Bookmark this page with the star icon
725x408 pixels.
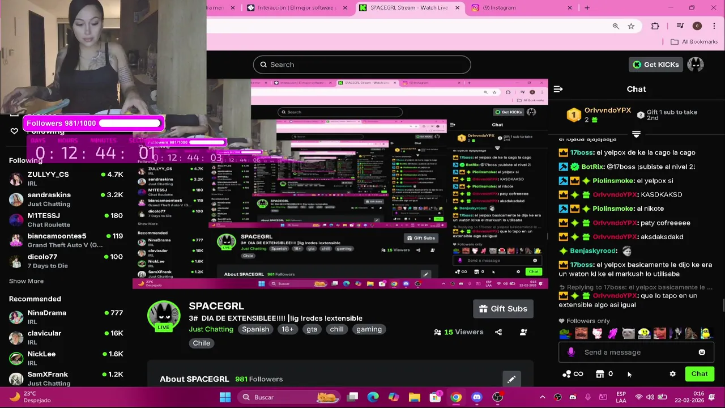[x=631, y=26]
